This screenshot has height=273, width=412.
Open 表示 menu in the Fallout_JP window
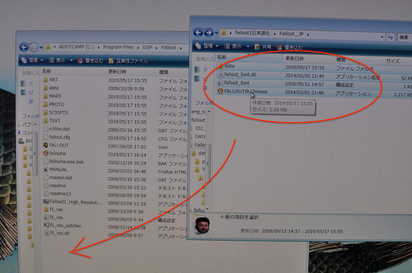coord(237,47)
